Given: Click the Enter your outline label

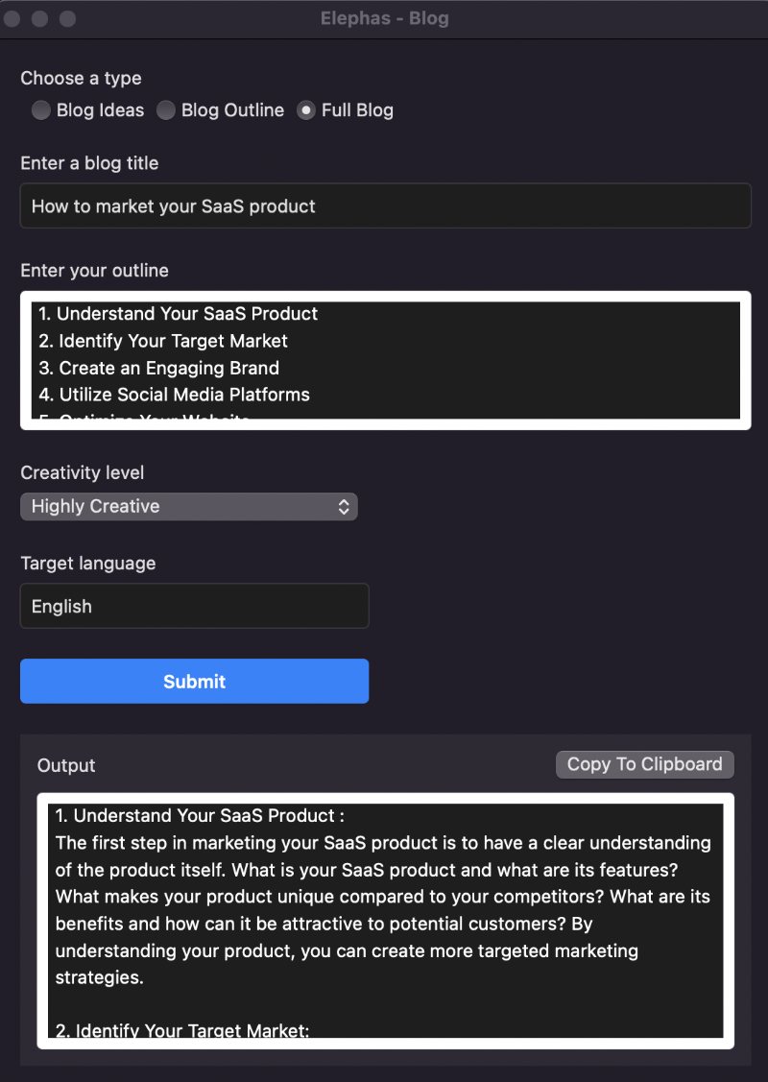Looking at the screenshot, I should click(x=94, y=270).
